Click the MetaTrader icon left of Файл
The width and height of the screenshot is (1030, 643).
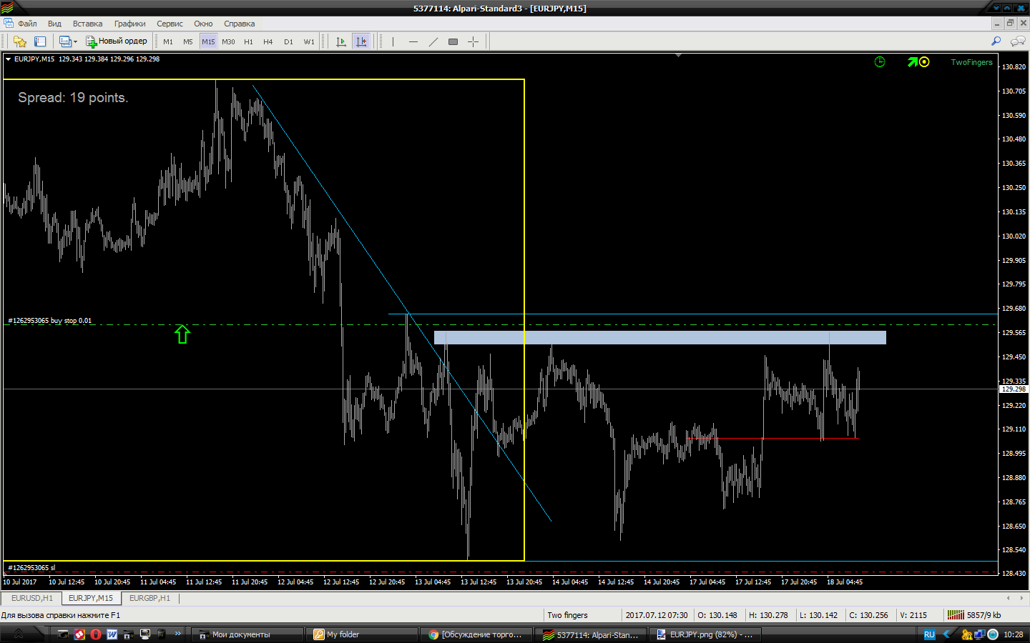click(8, 24)
